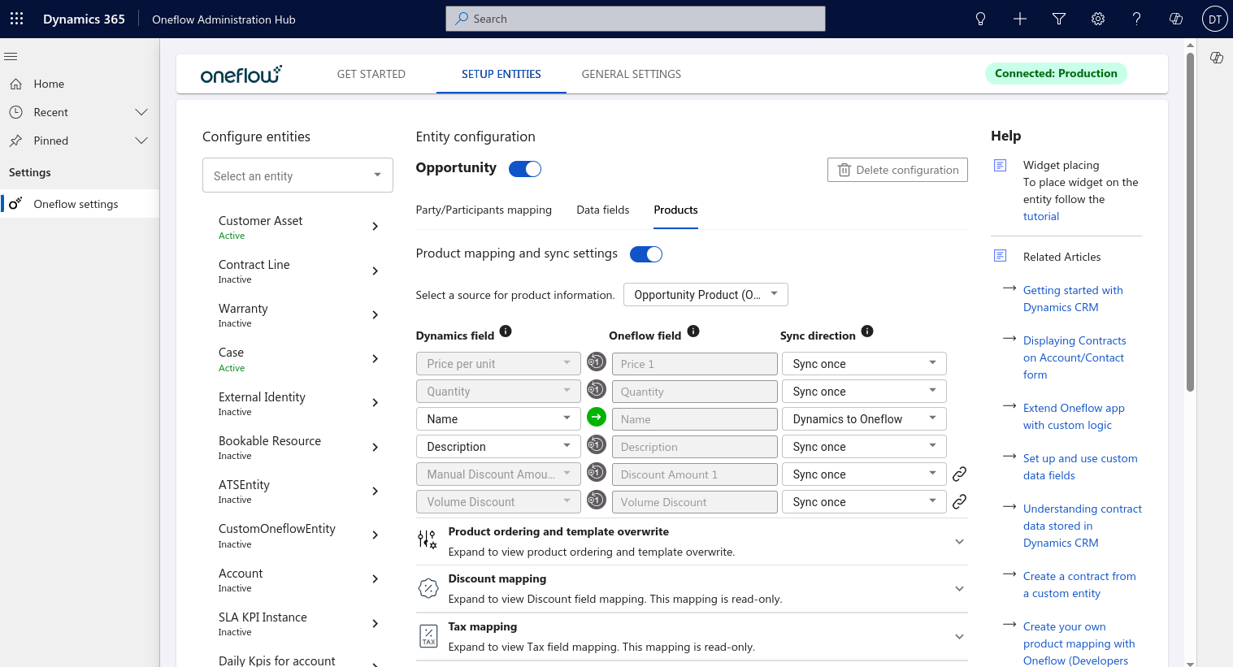Open the Select an entity dropdown

pyautogui.click(x=297, y=175)
